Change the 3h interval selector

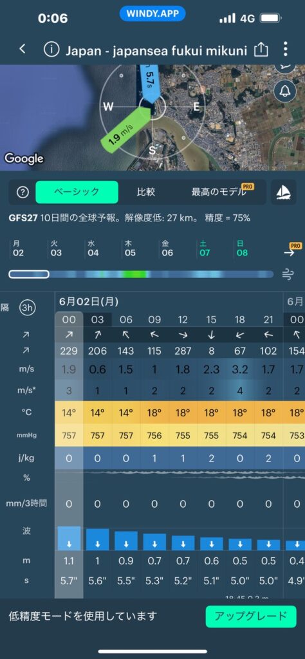pos(27,308)
